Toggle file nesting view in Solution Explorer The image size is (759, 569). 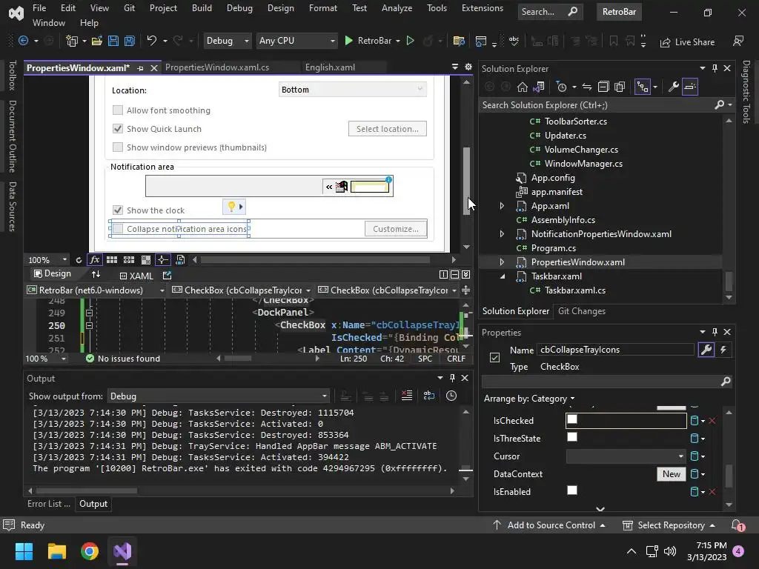pyautogui.click(x=643, y=87)
